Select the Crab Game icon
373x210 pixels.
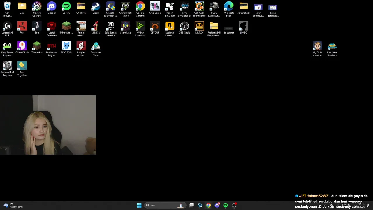(x=155, y=8)
